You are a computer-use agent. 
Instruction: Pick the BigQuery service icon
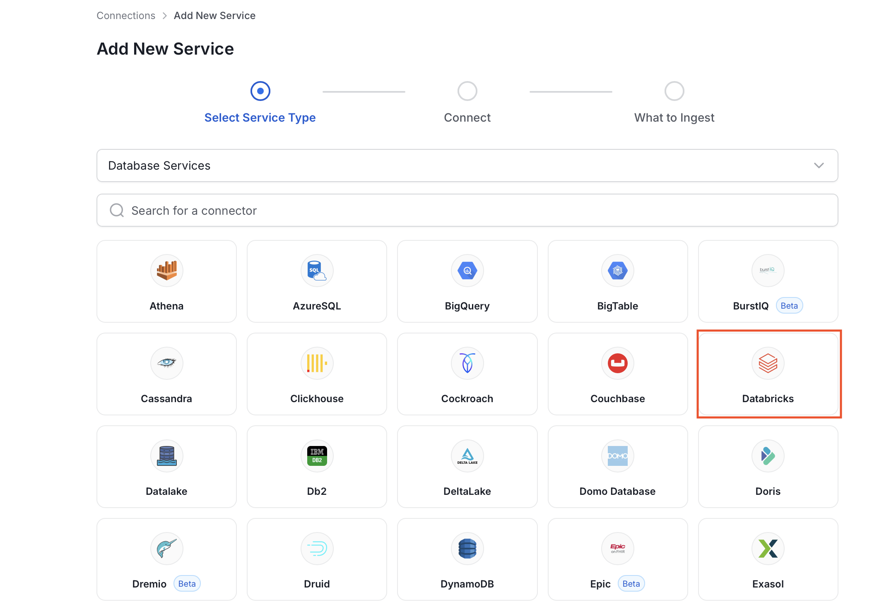[467, 271]
